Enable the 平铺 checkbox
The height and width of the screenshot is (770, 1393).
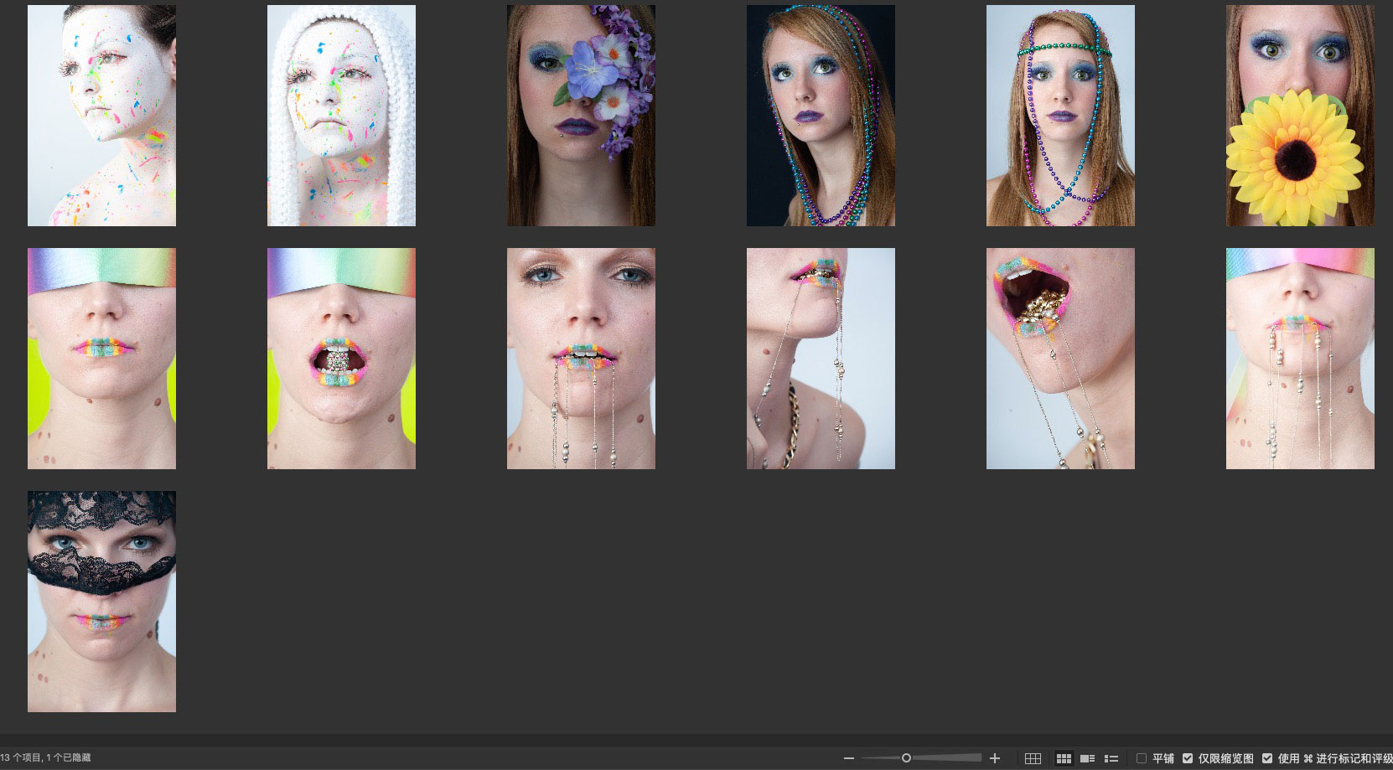pos(1142,758)
